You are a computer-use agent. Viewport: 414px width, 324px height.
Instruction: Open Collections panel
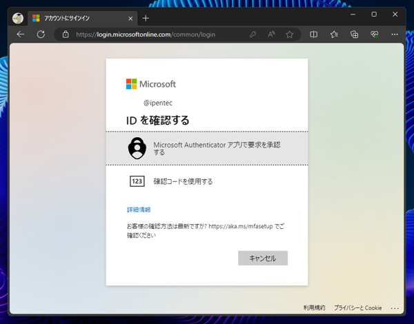point(355,34)
